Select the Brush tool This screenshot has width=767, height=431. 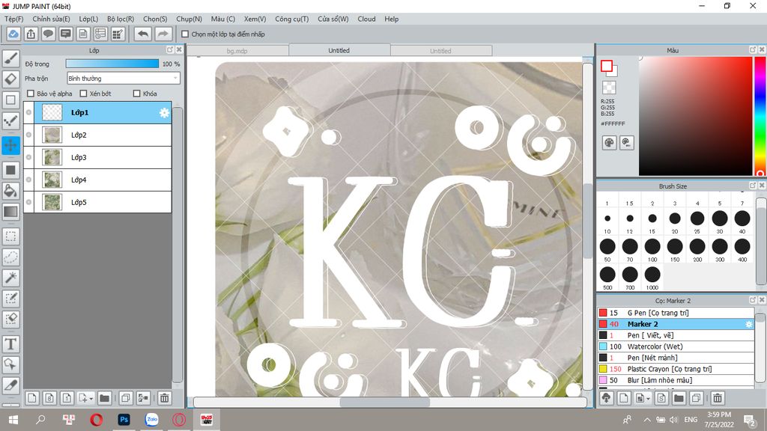(10, 58)
